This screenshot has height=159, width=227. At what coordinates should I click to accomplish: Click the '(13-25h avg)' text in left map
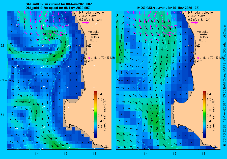[x=89, y=16]
